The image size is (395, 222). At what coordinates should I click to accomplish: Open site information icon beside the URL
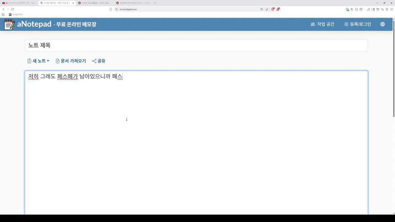[117, 9]
